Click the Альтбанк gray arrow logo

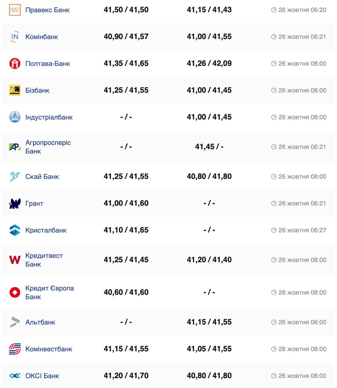(x=15, y=322)
